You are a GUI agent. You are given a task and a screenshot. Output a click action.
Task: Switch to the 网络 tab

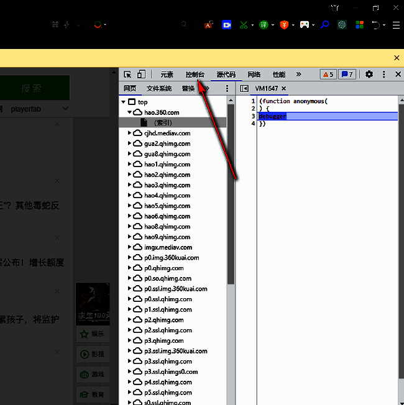(x=254, y=75)
